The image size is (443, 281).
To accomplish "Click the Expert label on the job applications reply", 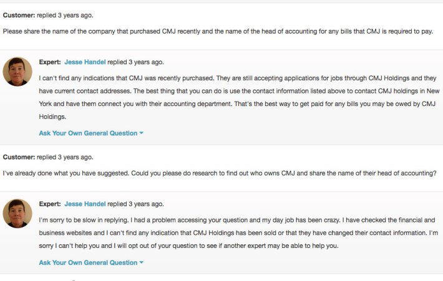I will [x=50, y=62].
